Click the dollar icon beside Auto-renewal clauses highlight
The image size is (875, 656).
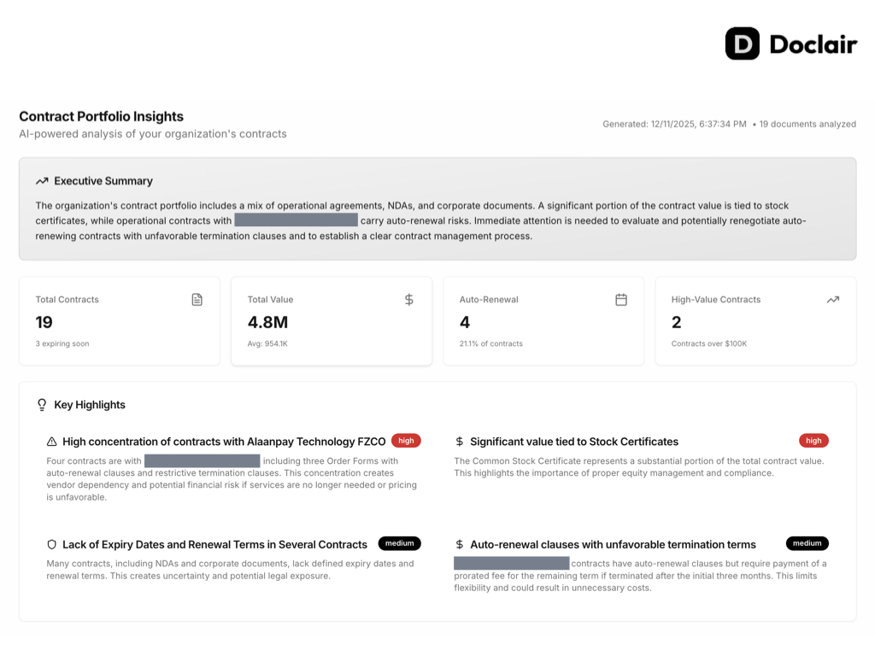tap(459, 544)
